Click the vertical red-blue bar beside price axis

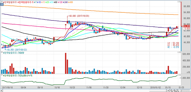click(181, 26)
